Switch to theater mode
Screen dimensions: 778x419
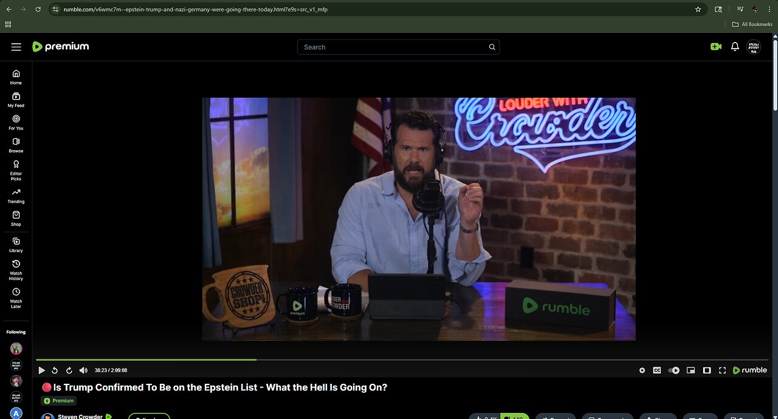point(707,370)
